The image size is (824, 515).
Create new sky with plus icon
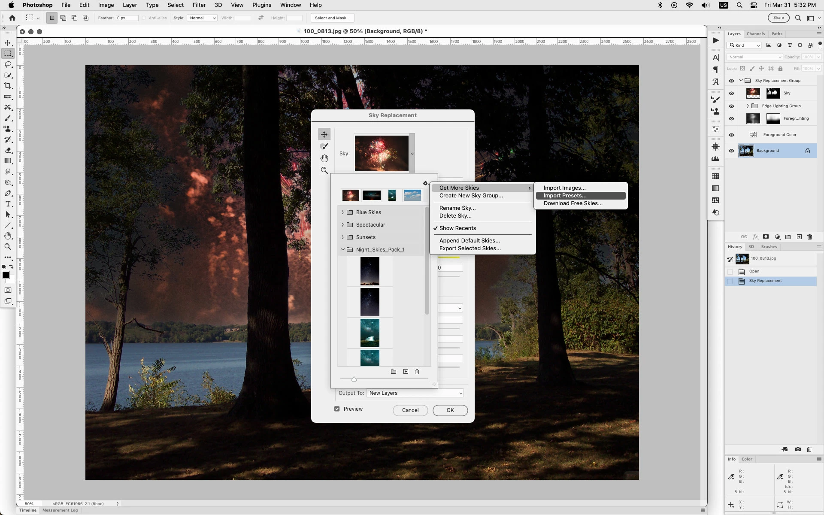(x=406, y=372)
